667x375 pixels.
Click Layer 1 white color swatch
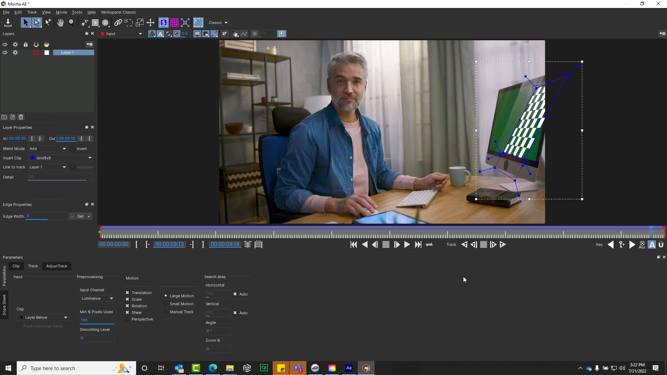47,53
